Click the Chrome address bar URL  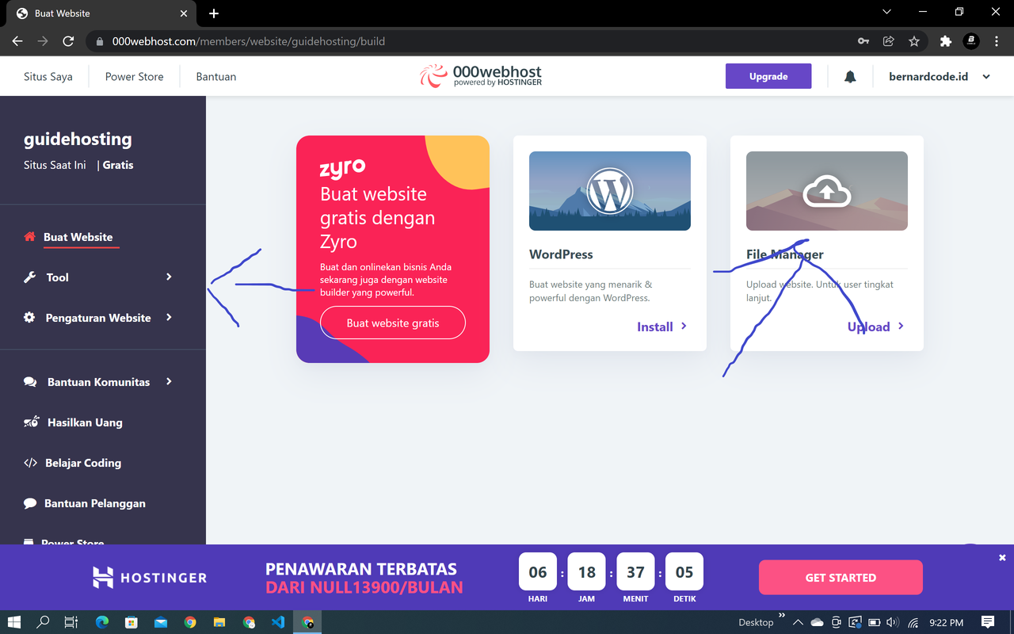tap(249, 41)
